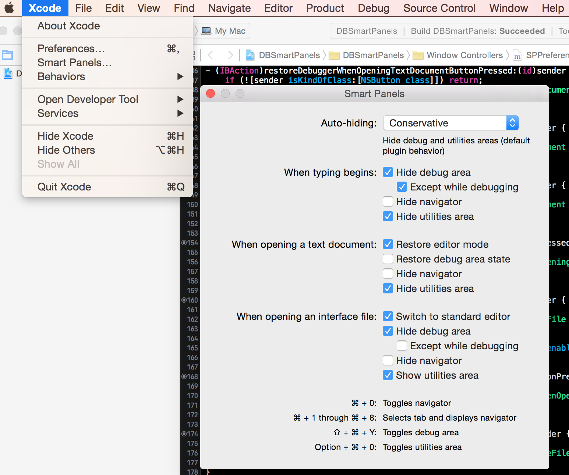Uncheck Hide debug area under typing begins
This screenshot has height=475, width=569.
coord(388,172)
